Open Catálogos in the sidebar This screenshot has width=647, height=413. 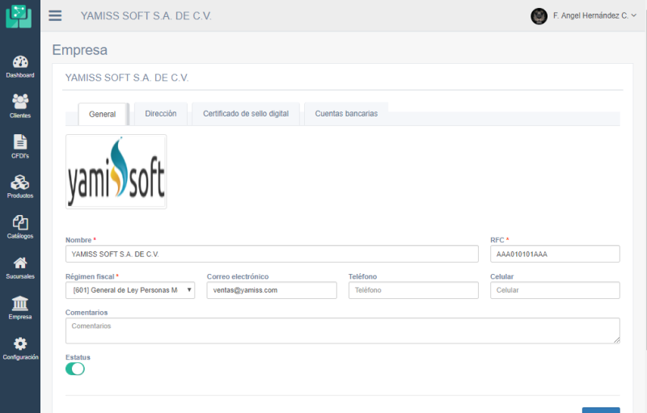(x=20, y=224)
